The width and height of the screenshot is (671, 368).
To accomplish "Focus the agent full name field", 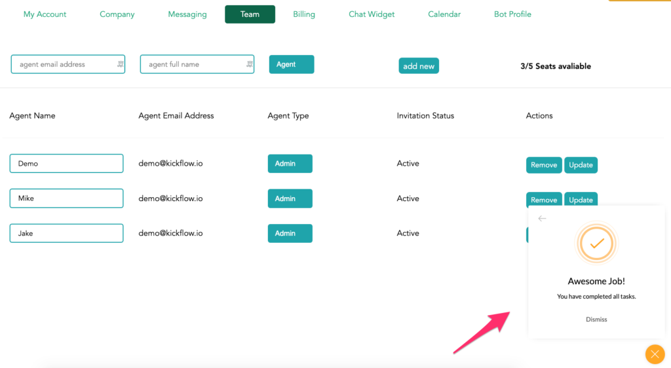I will pos(197,64).
